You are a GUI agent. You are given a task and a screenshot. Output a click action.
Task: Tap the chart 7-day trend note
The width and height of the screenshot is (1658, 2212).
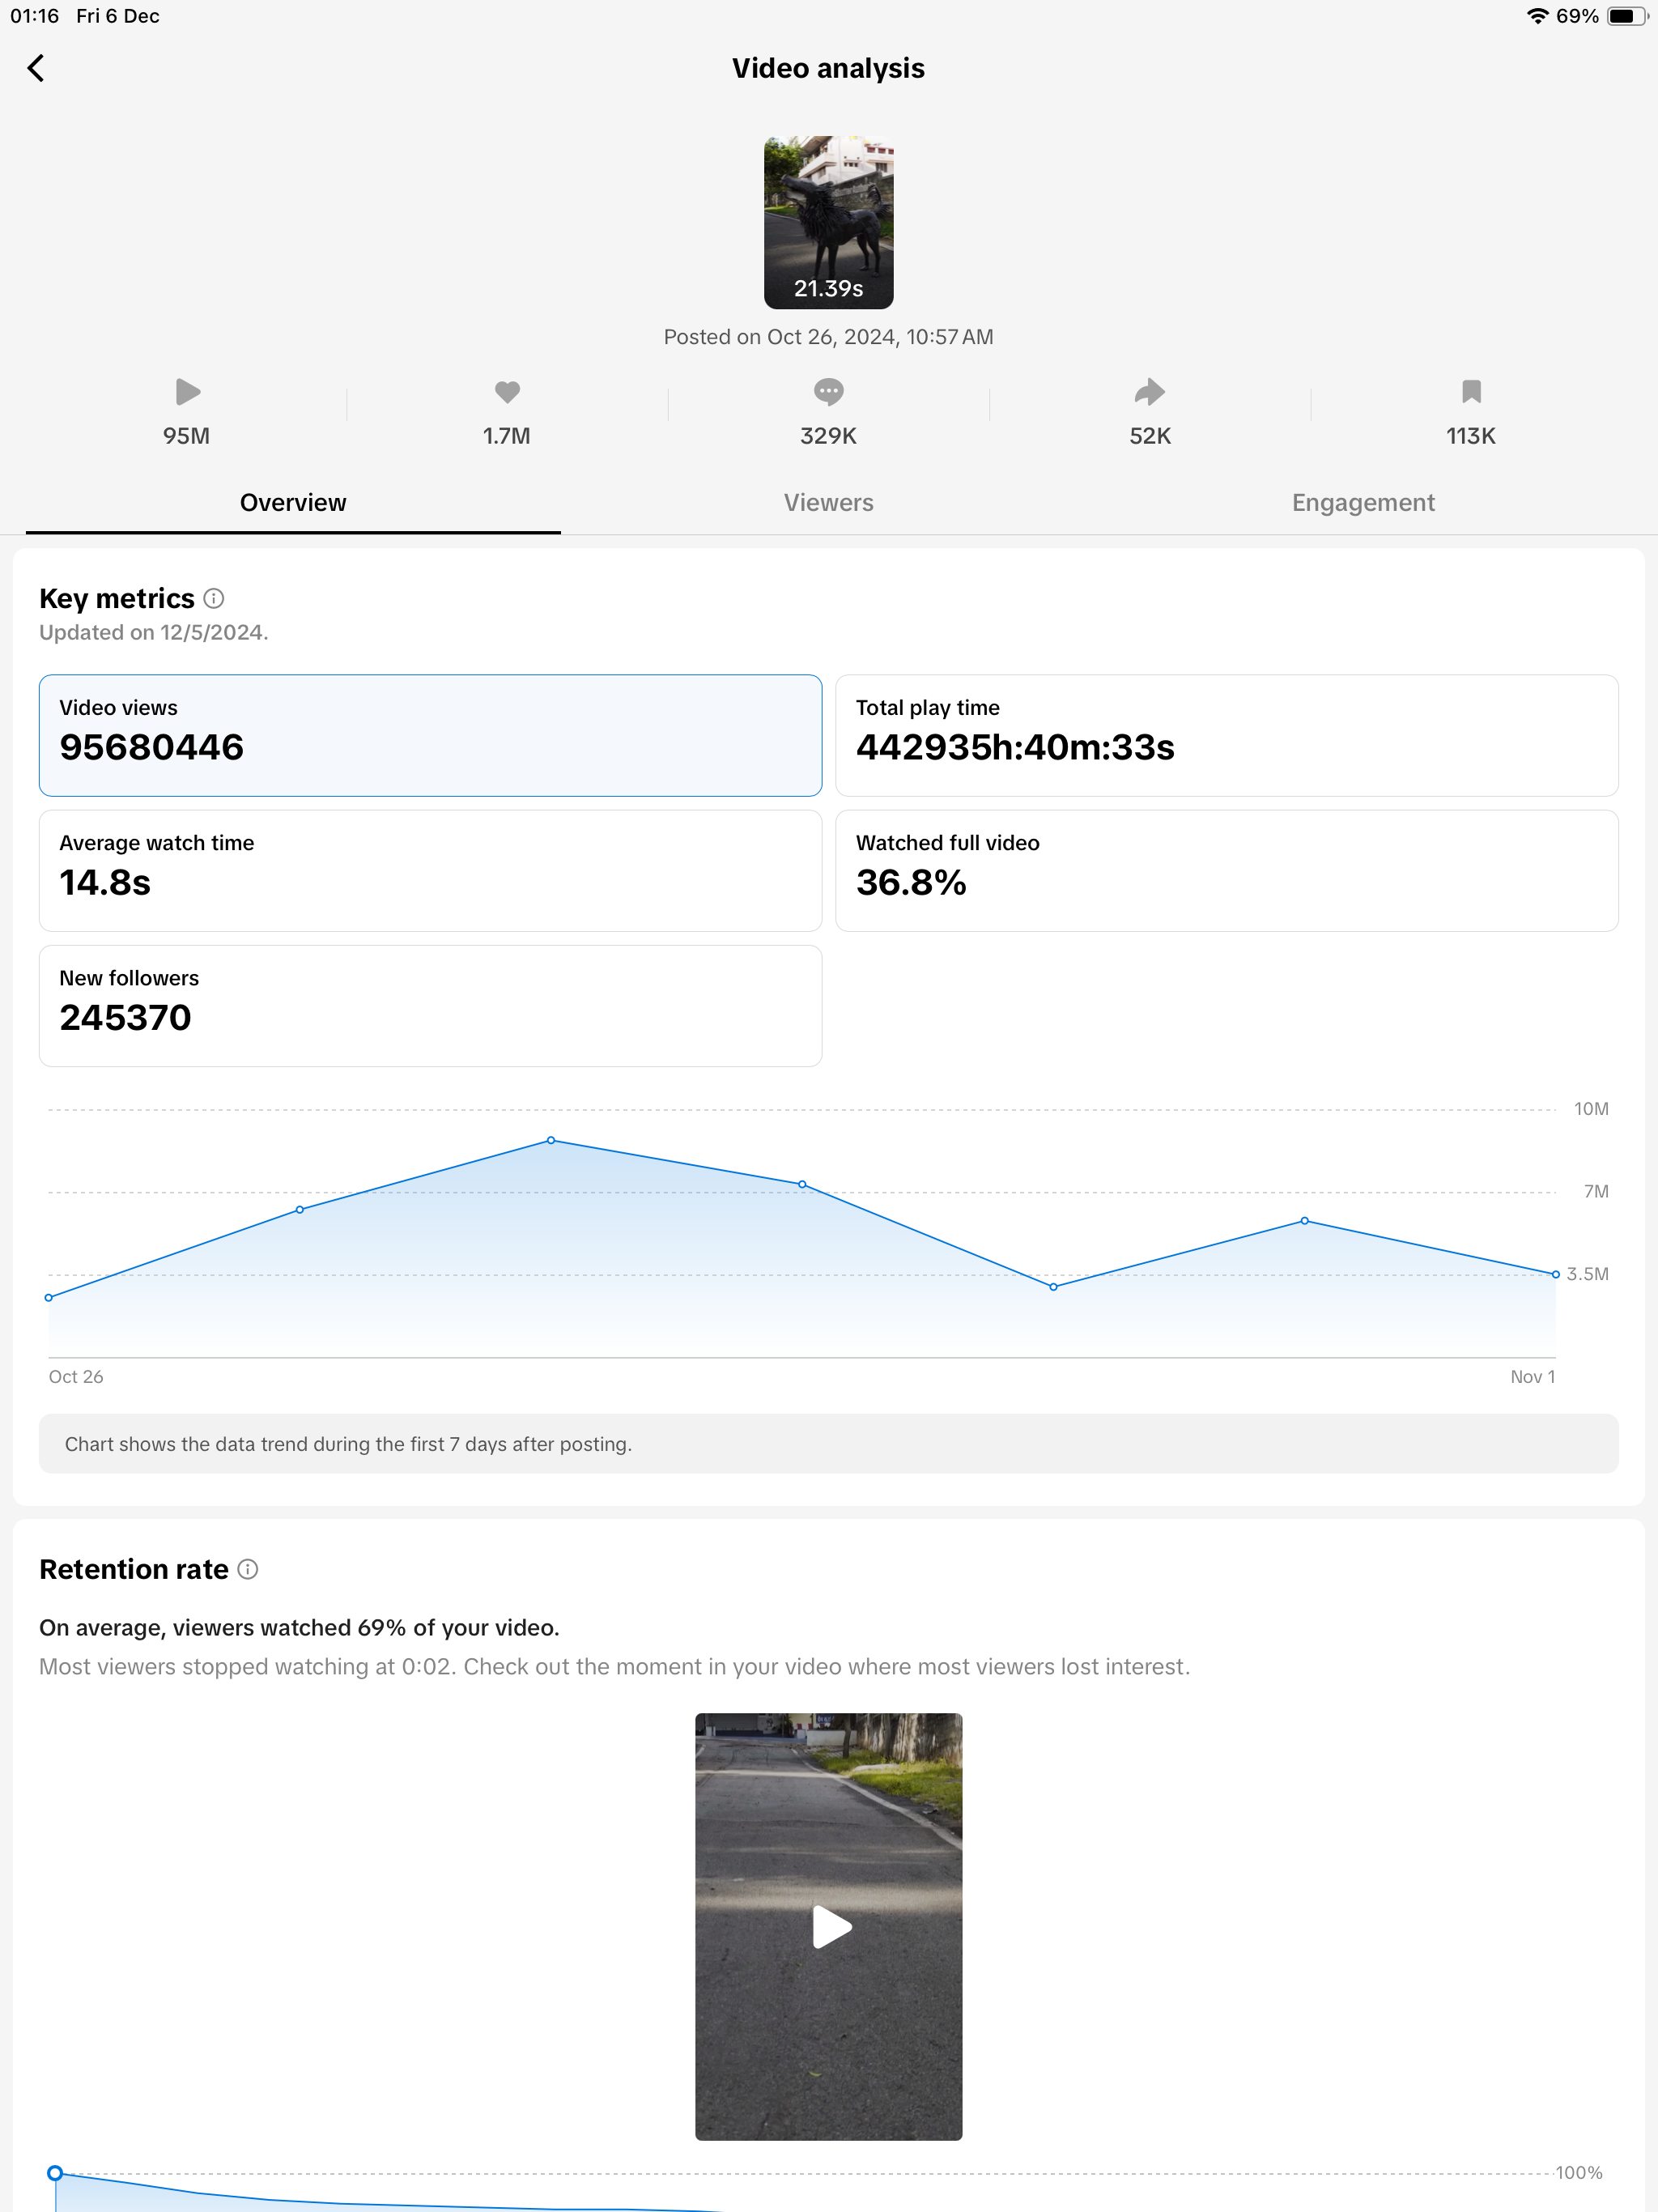point(829,1444)
